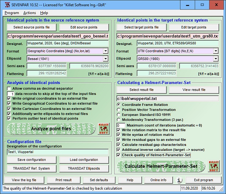The image size is (226, 194).
Task: Click the Killet Soft logo beside Calculate Helmert-Parameter-Set
Action: click(214, 166)
